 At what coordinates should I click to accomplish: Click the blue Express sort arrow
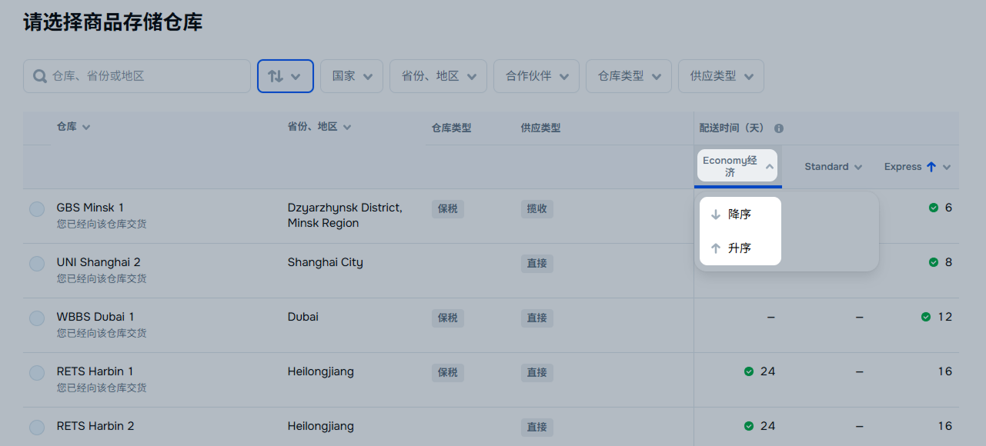click(931, 167)
